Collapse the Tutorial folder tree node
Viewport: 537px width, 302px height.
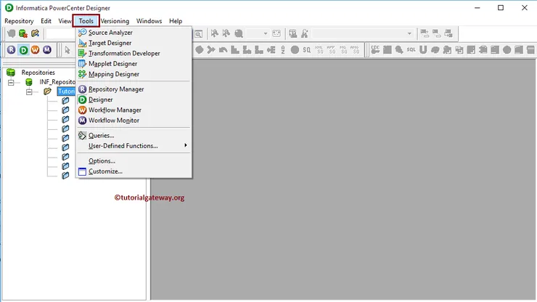click(x=29, y=91)
